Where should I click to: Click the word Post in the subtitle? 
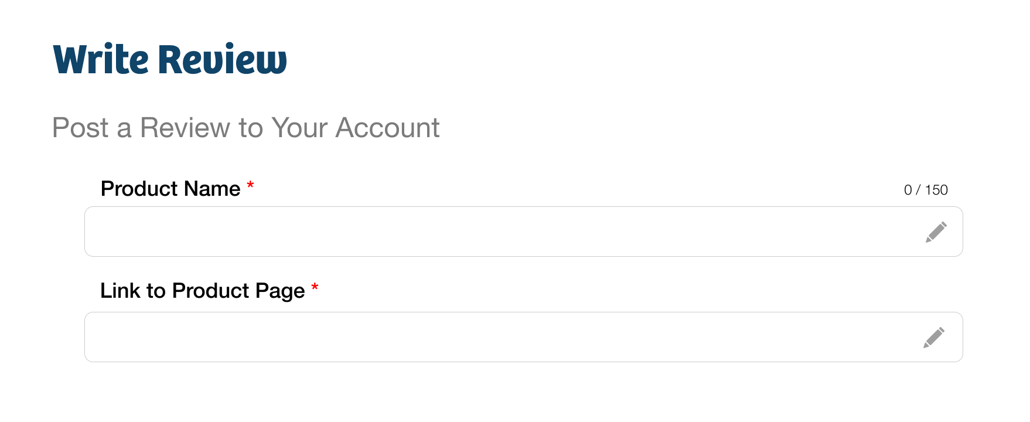(81, 128)
